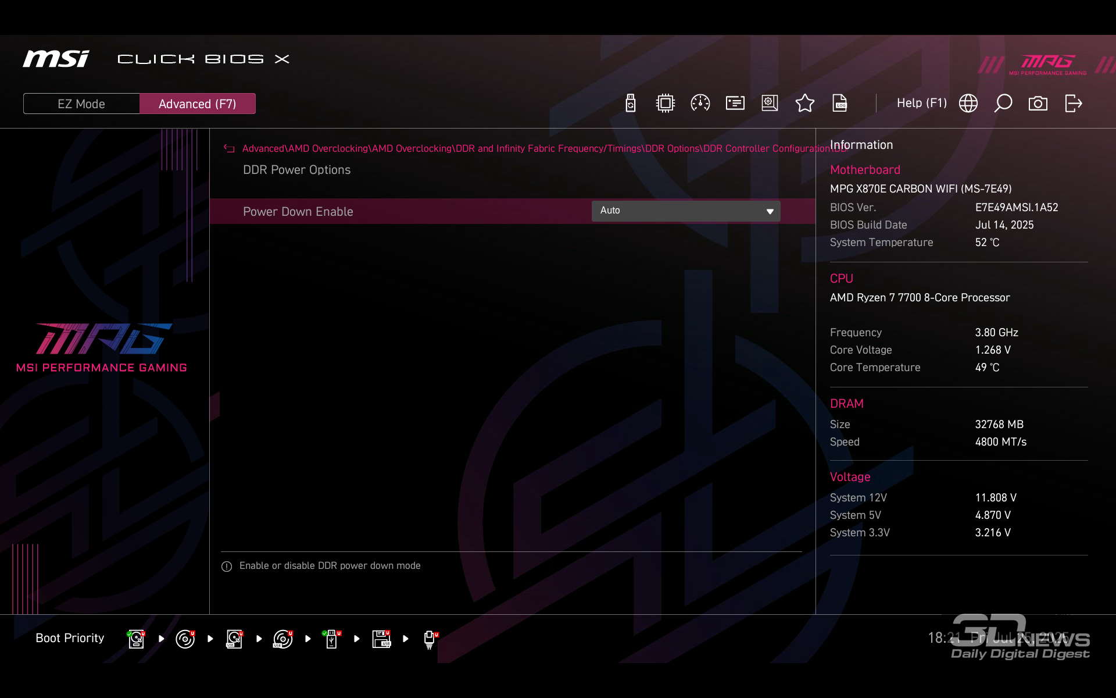1116x698 pixels.
Task: Click the Motherboard heading in Information panel
Action: pyautogui.click(x=865, y=170)
